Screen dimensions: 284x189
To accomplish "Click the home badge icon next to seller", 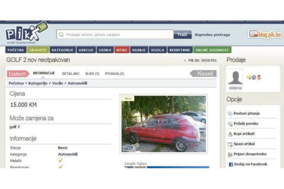I will click(254, 77).
